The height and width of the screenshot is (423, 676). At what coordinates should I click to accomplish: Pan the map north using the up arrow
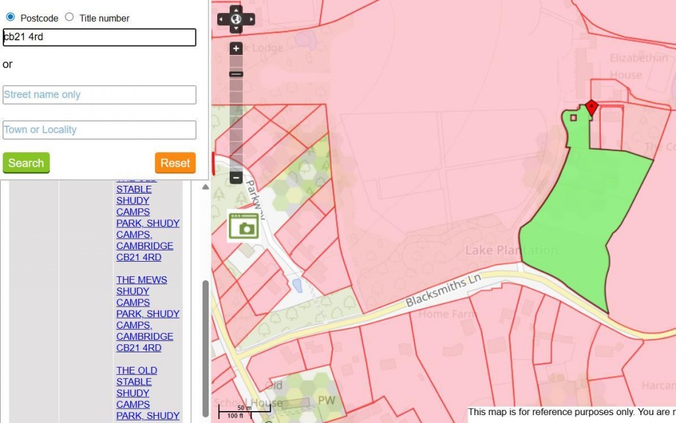(235, 10)
